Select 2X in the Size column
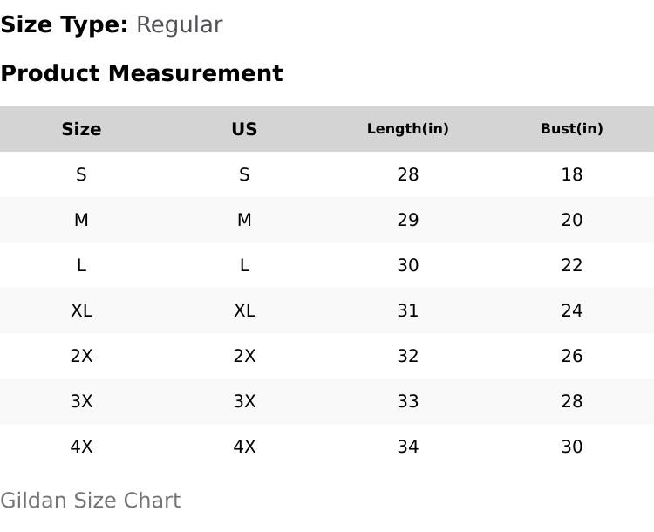 pos(81,356)
